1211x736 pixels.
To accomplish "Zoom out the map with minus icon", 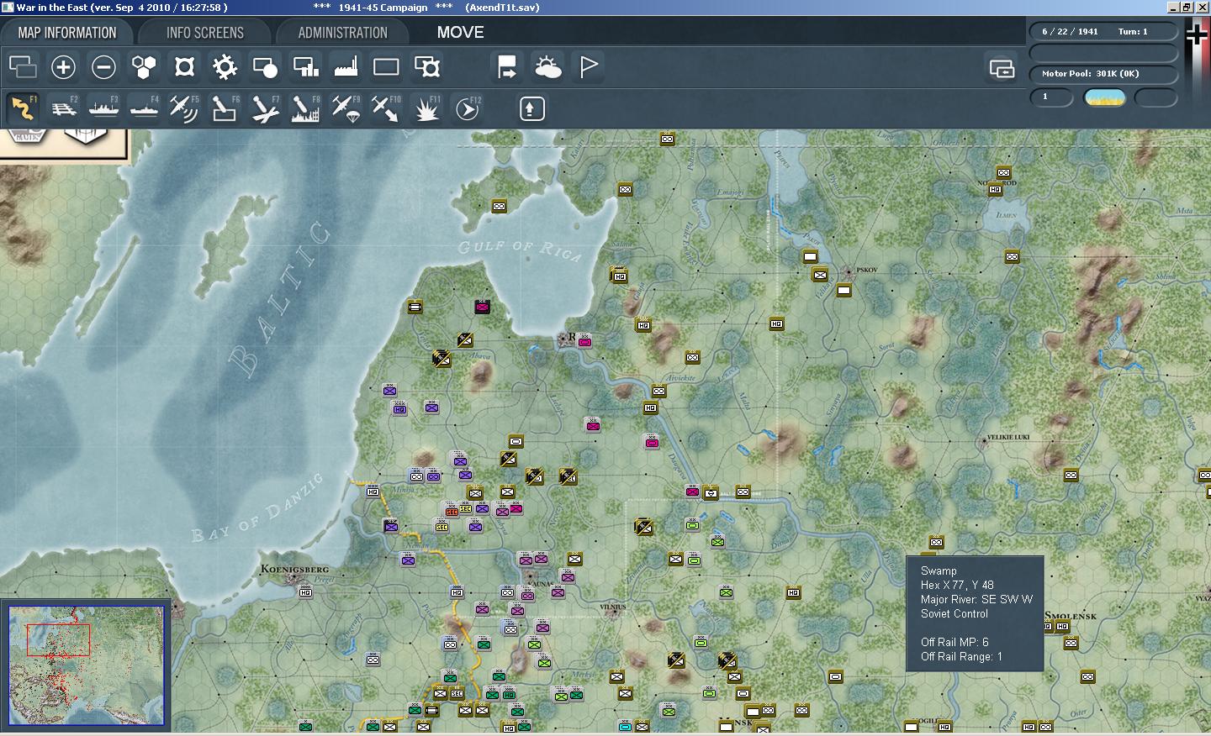I will tap(103, 66).
